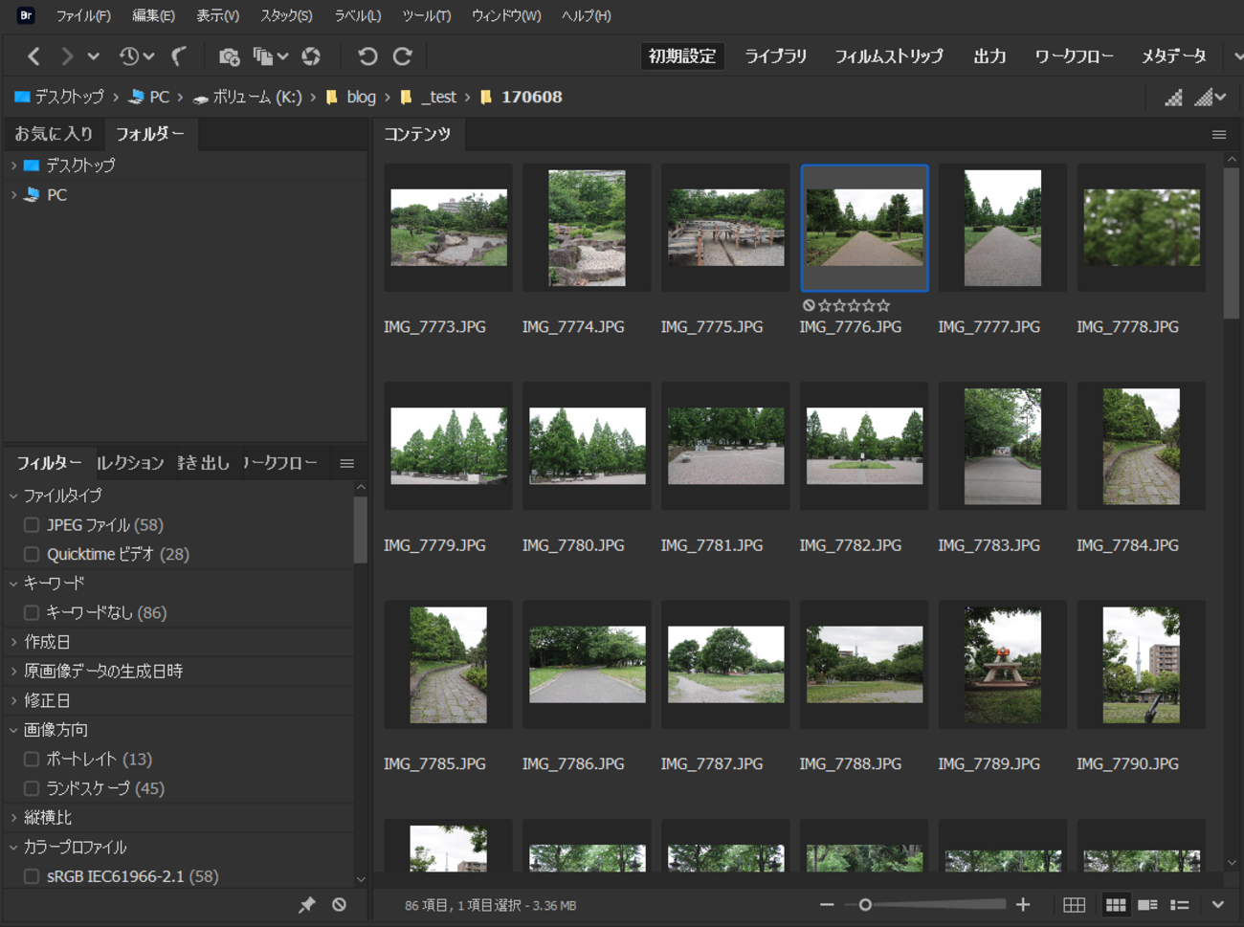Image resolution: width=1244 pixels, height=927 pixels.
Task: Clear filter with the circle-slash icon
Action: (x=339, y=904)
